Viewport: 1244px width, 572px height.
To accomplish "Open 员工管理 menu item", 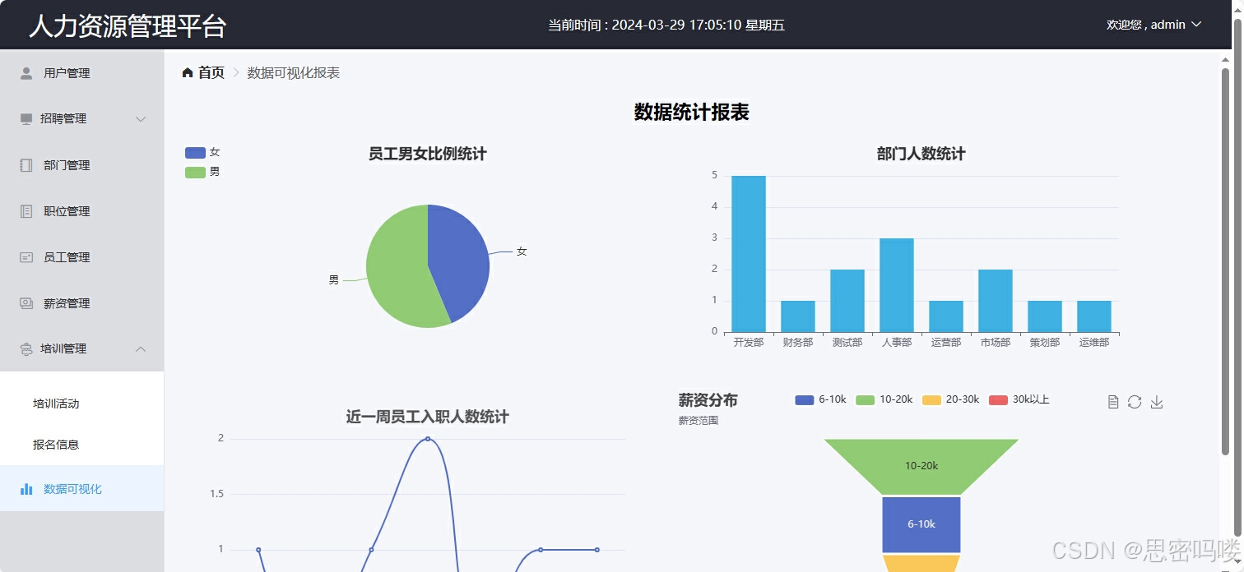I will (x=81, y=257).
